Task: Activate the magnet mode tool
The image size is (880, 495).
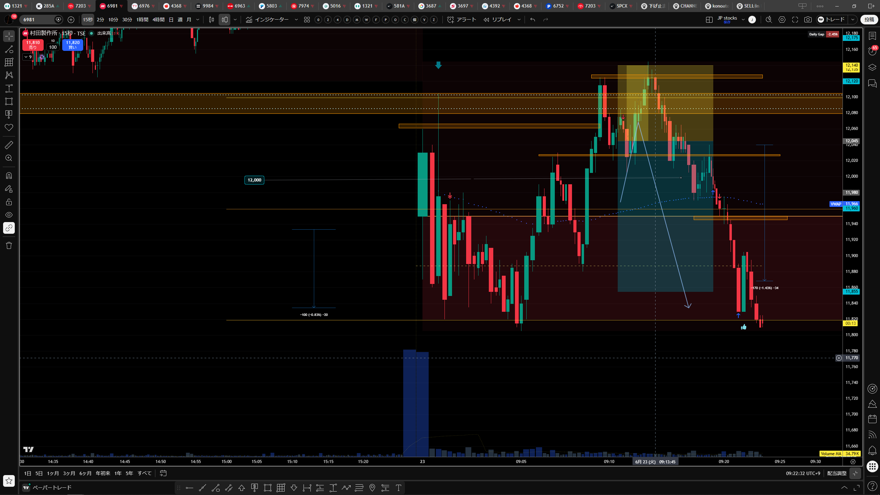Action: [9, 176]
